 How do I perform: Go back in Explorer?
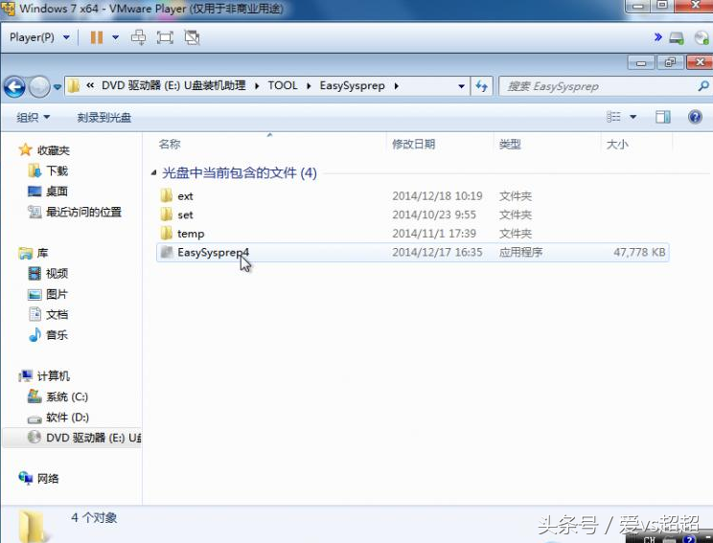coord(14,86)
